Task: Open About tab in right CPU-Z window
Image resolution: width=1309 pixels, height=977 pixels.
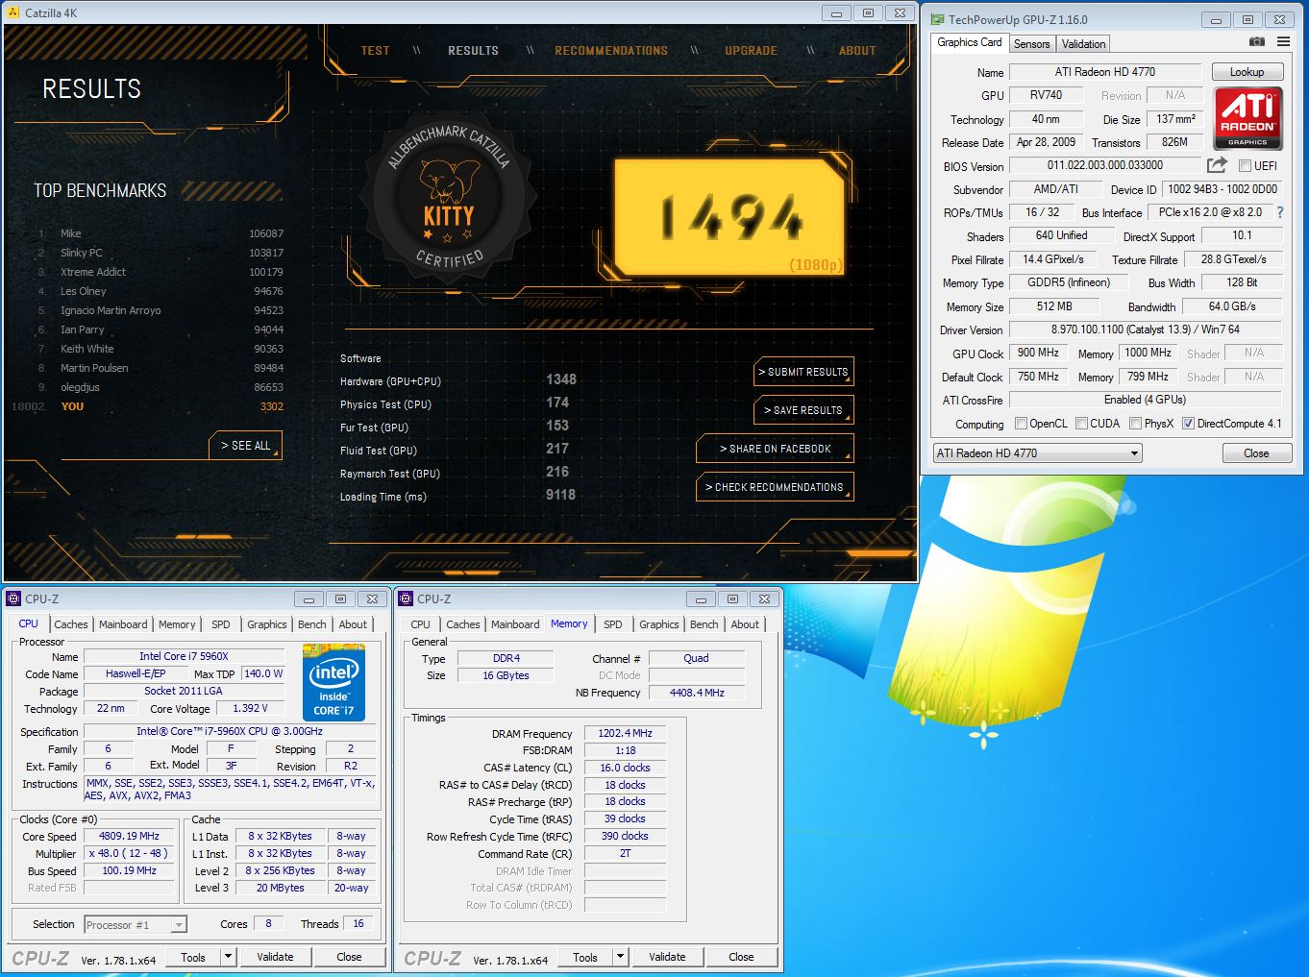Action: pos(745,624)
